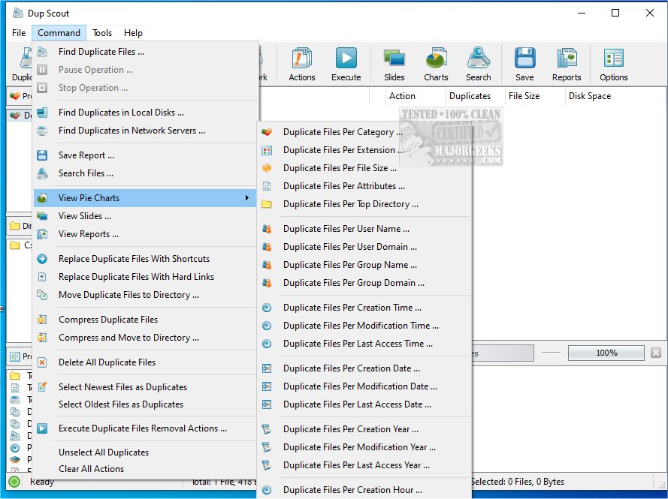Open the File menu
The image size is (668, 499).
[x=19, y=33]
